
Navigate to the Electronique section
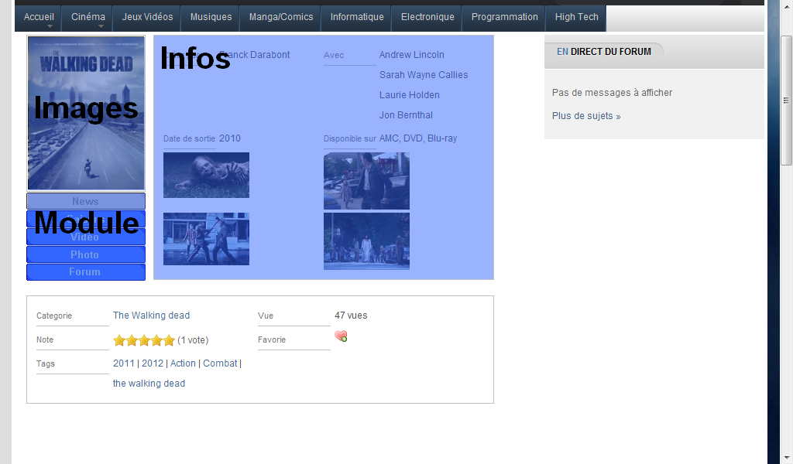427,17
